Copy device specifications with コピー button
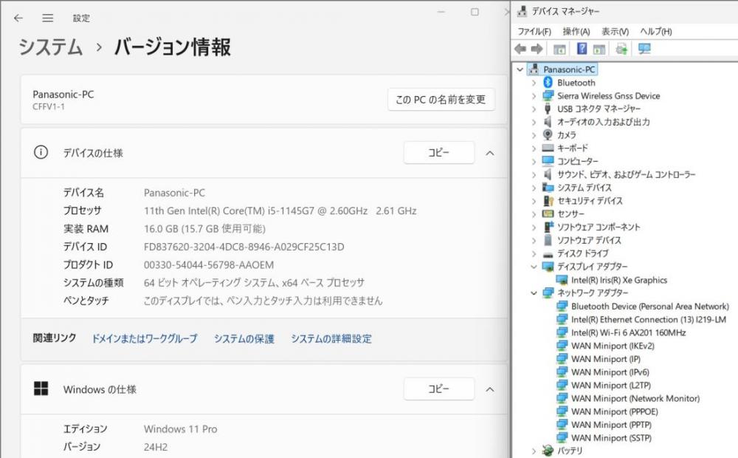The width and height of the screenshot is (738, 458). click(438, 152)
